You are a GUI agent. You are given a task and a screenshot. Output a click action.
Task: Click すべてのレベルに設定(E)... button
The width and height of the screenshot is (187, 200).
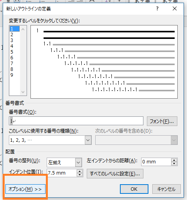pos(115,174)
